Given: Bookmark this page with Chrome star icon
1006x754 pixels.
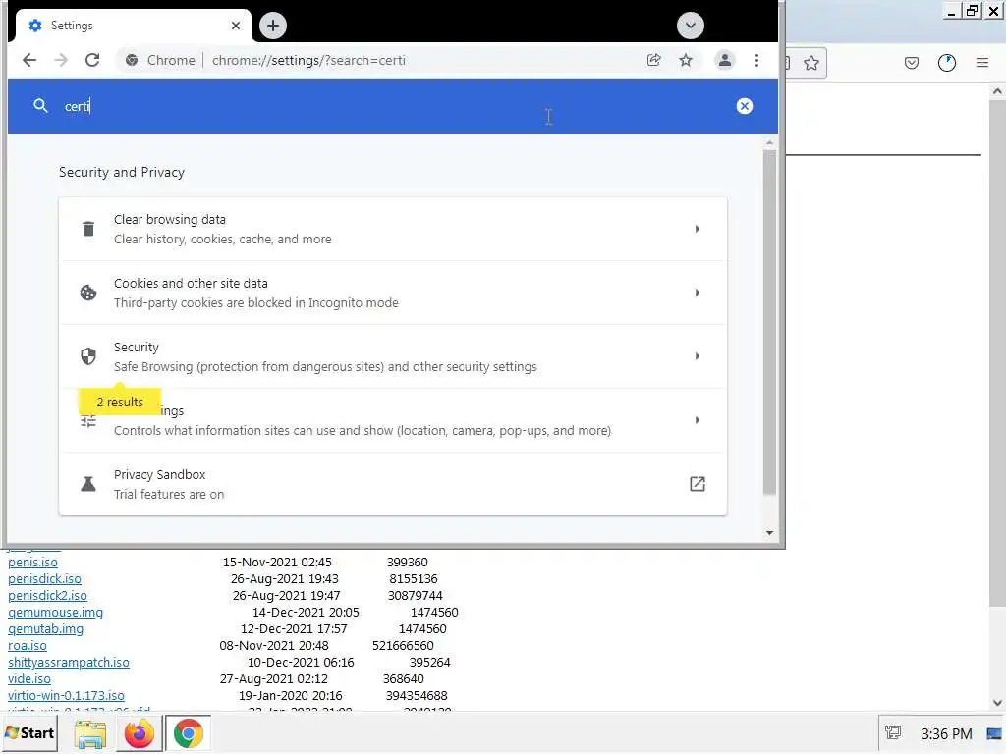Looking at the screenshot, I should [x=686, y=60].
